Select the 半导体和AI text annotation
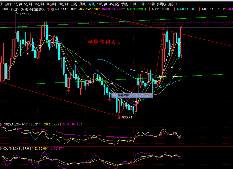Screen dimensions: 233x169 (104, 42)
